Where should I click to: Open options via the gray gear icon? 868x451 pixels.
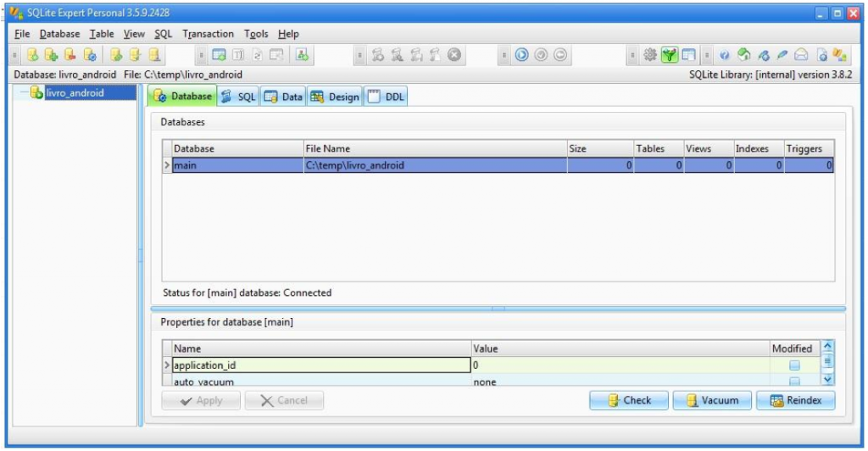tap(650, 55)
